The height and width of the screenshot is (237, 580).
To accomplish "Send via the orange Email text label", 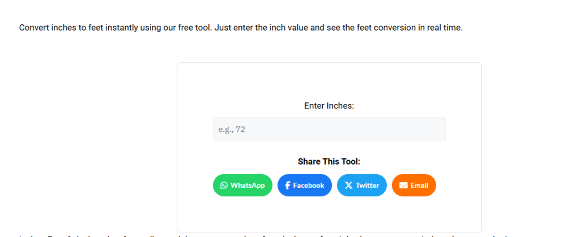I will coord(419,185).
